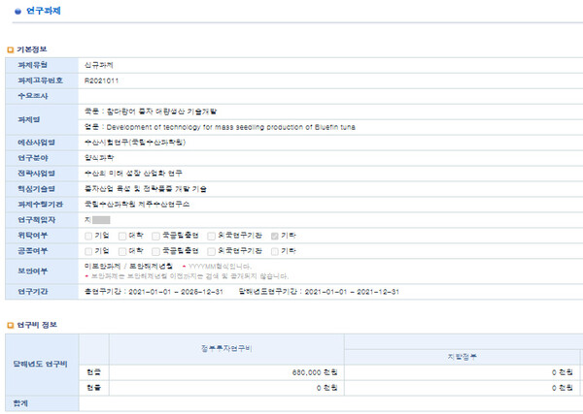Click the 현물 row label
The height and width of the screenshot is (414, 583).
coord(94,388)
